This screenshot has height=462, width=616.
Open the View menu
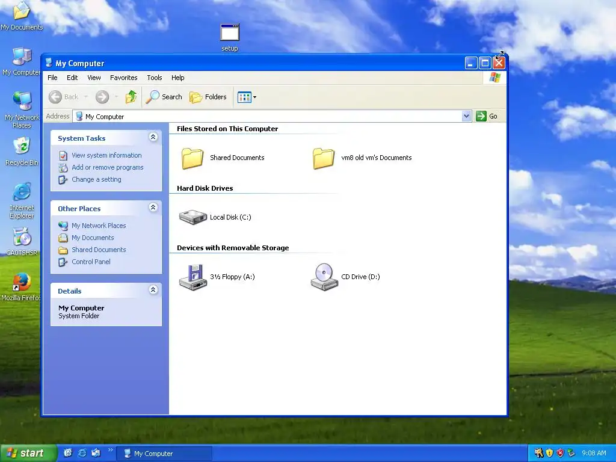point(94,78)
